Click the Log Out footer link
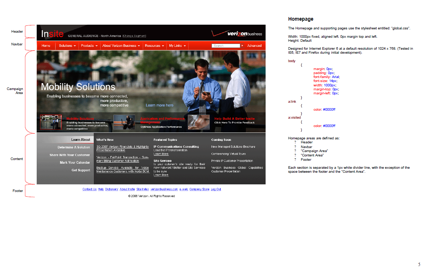Screen dimensions: 432x278 [x=216, y=189]
